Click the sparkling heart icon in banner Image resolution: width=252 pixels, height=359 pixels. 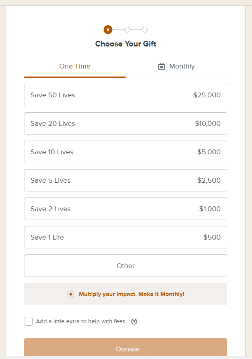coord(71,294)
